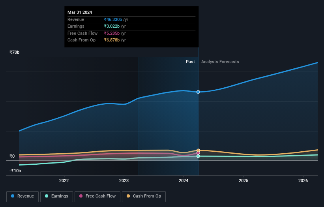Screen dimensions: 324x207
Task: Click the ₹70b y-axis label
Action: (15, 52)
